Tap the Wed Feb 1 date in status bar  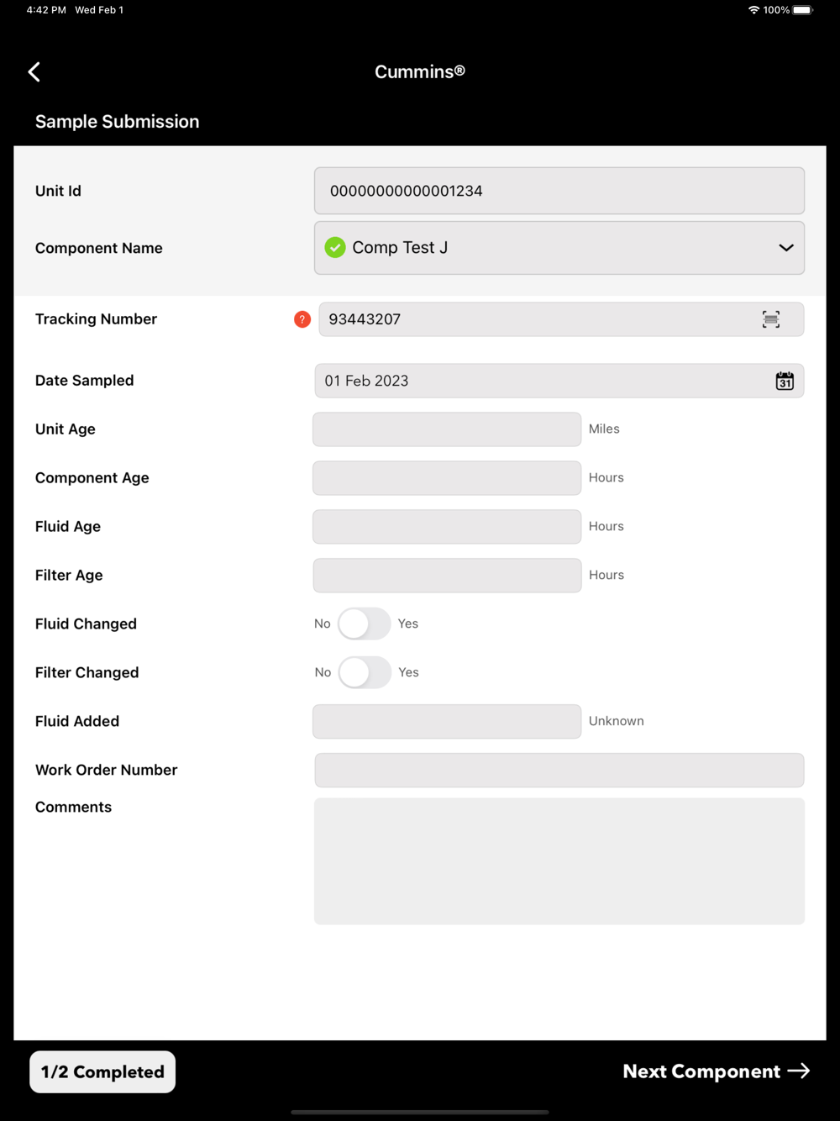[99, 10]
